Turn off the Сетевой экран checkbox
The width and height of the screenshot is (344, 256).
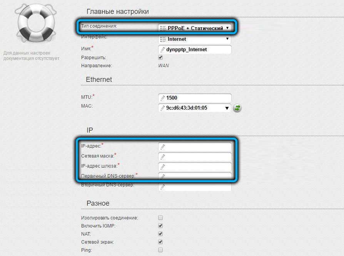coord(160,242)
